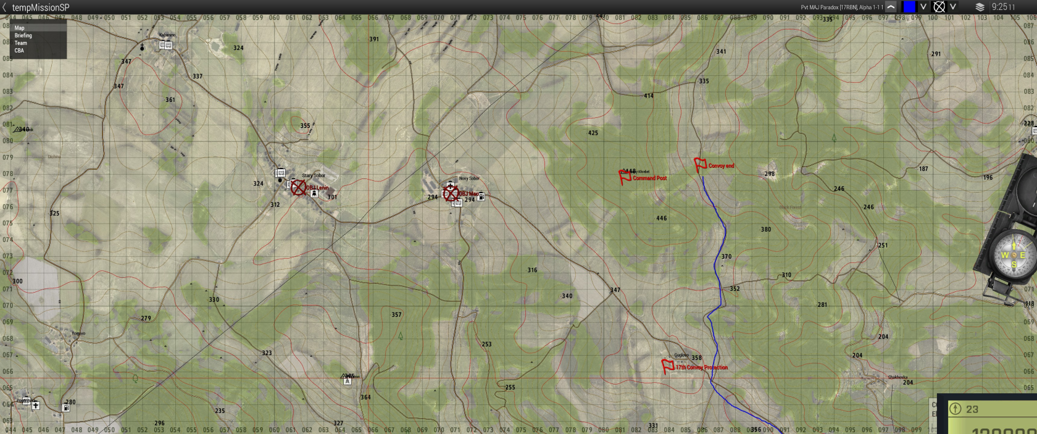Screen dimensions: 1037x434
Task: Click the OBJ Mao objective marker
Action: point(451,193)
